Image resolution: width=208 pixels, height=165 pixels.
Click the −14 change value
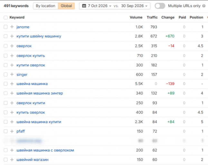[x=171, y=46]
